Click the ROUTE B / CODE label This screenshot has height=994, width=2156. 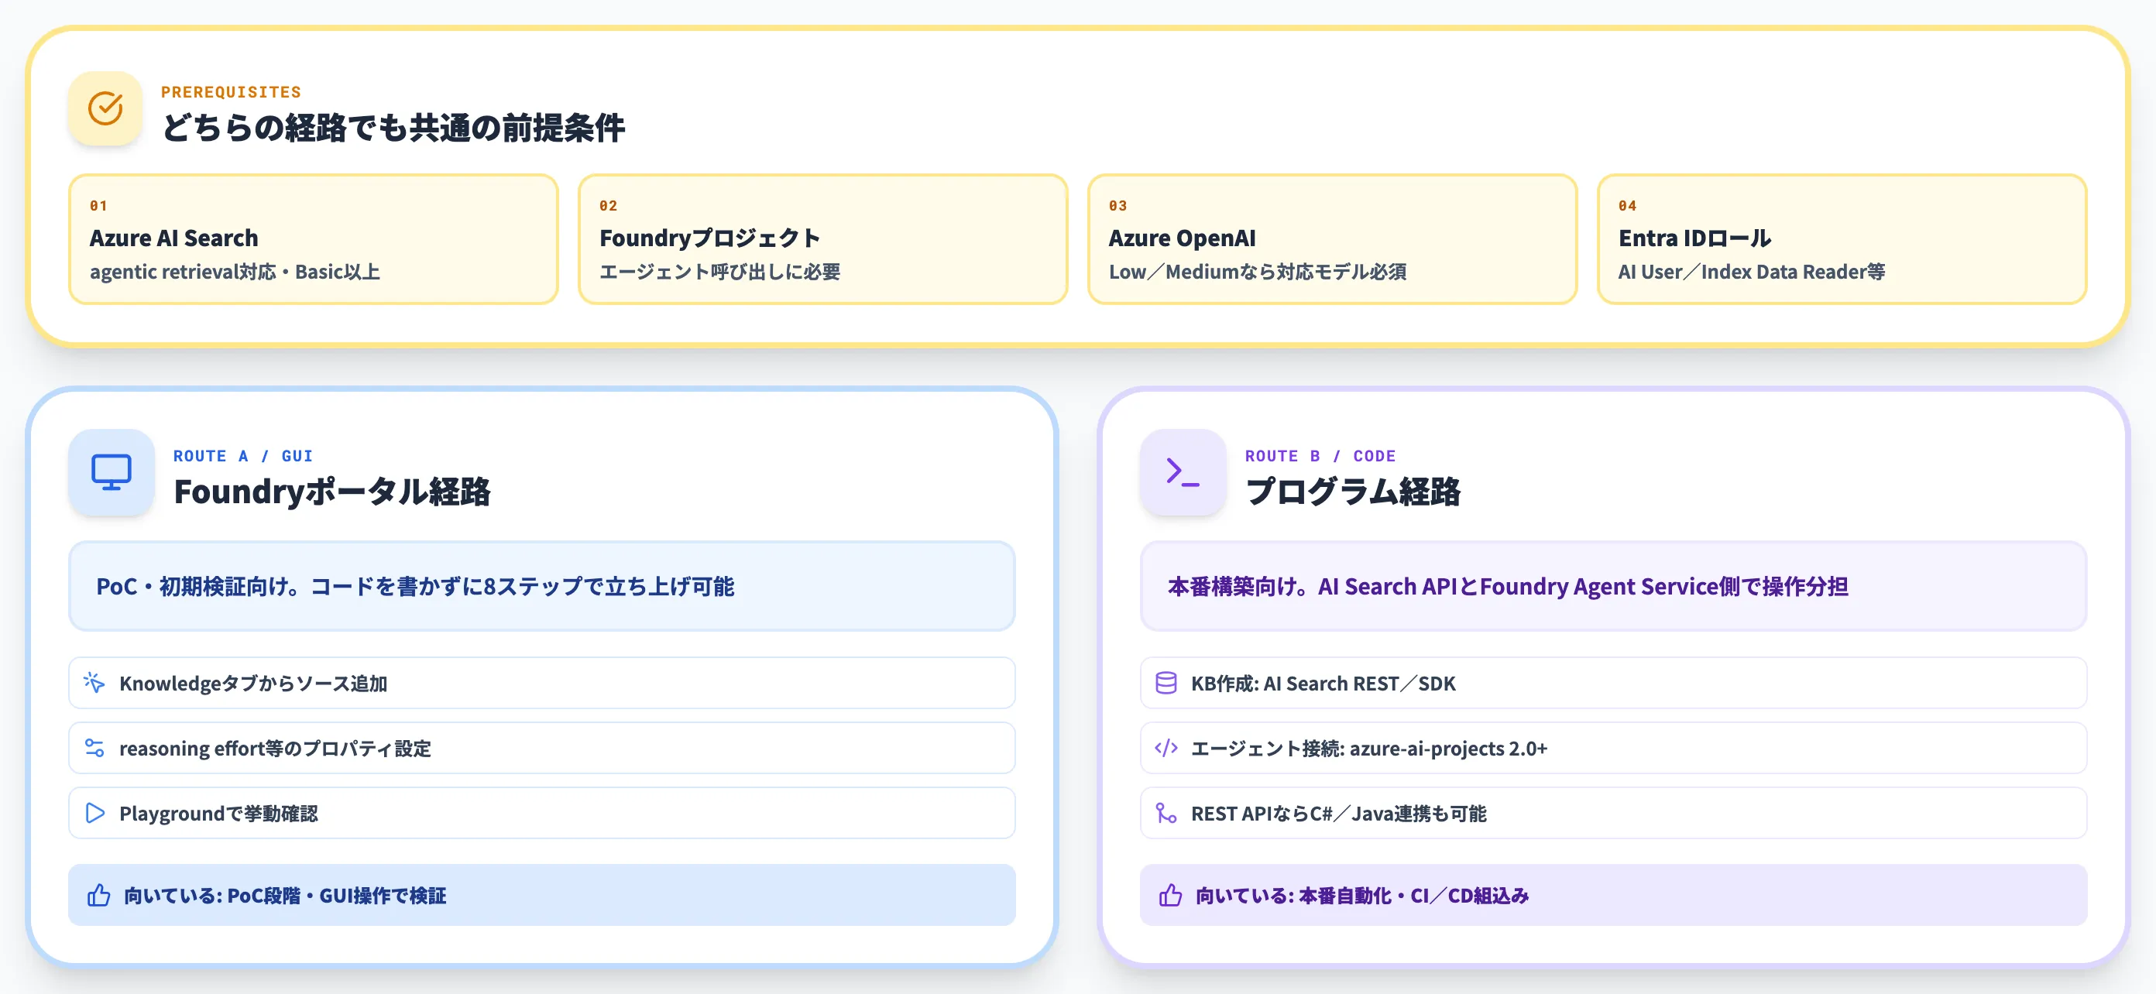coord(1320,455)
